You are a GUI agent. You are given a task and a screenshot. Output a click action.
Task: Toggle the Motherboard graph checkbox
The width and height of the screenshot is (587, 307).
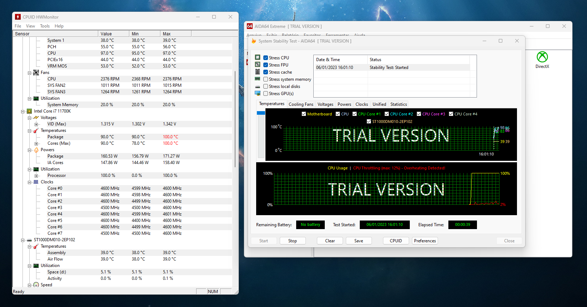[x=304, y=114]
